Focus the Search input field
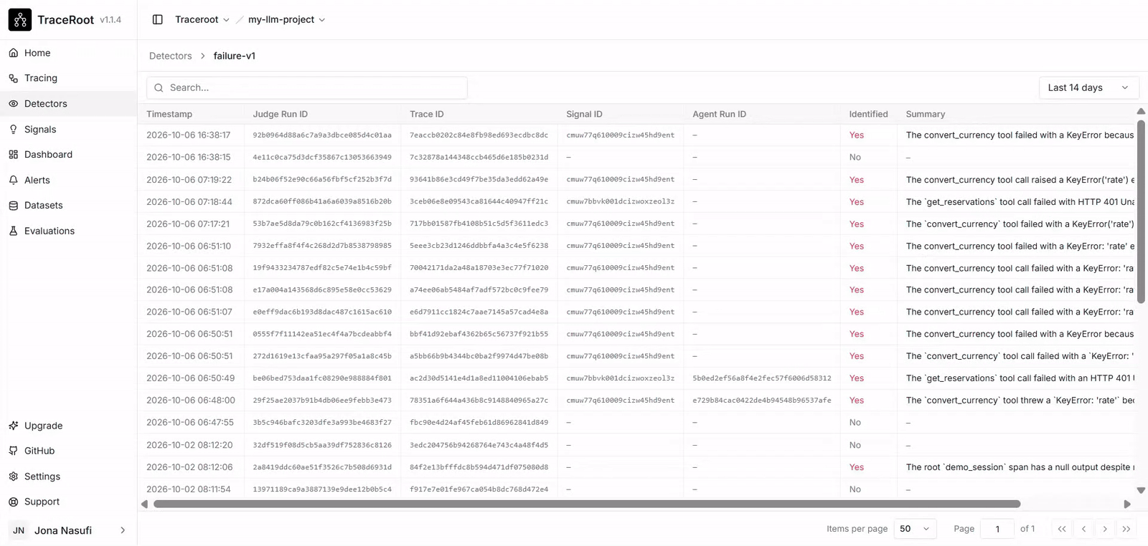 pos(307,87)
